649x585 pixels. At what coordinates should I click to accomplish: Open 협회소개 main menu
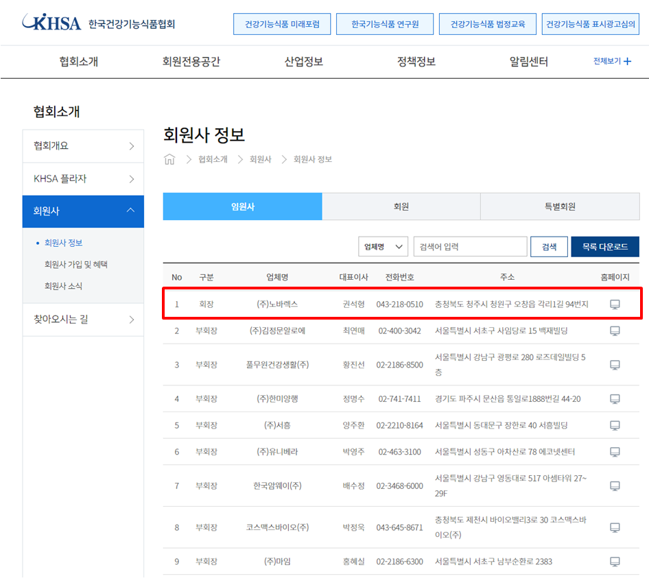pyautogui.click(x=79, y=62)
